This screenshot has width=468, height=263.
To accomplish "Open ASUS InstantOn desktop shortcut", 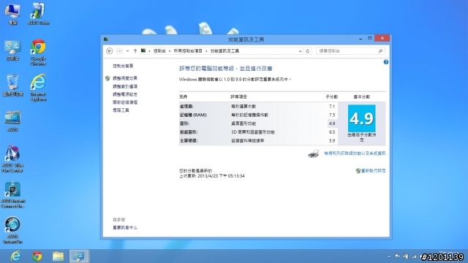I will tap(12, 230).
